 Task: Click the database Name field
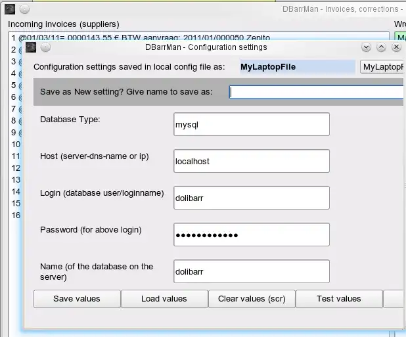(252, 271)
